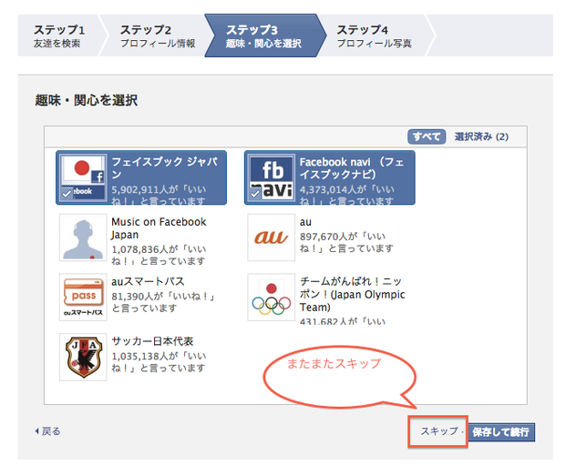Screen dimensions: 566x475
Task: Click the サッカー日本代表 title text
Action: tap(152, 341)
